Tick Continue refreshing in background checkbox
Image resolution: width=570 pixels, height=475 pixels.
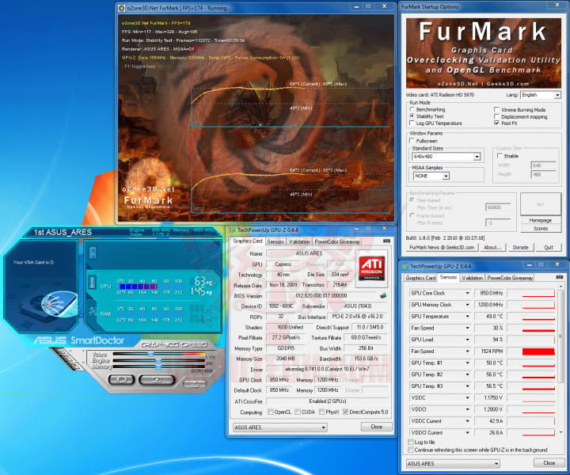pyautogui.click(x=411, y=450)
